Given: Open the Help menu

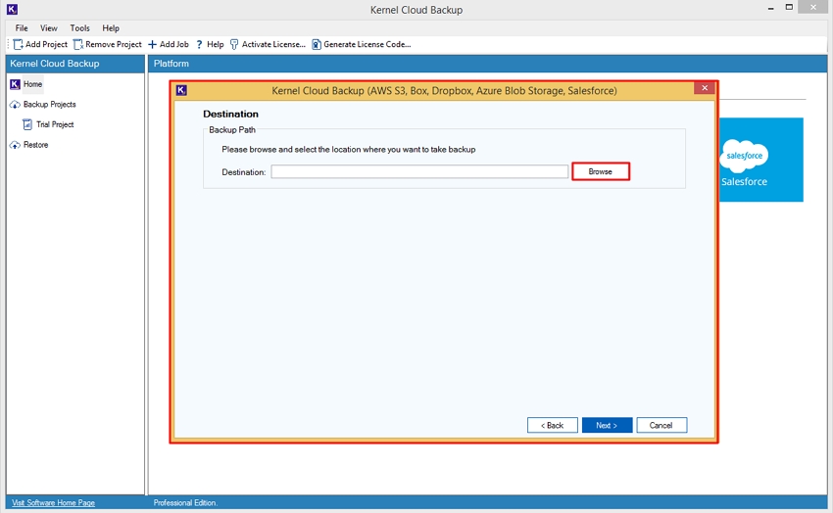Looking at the screenshot, I should 111,28.
